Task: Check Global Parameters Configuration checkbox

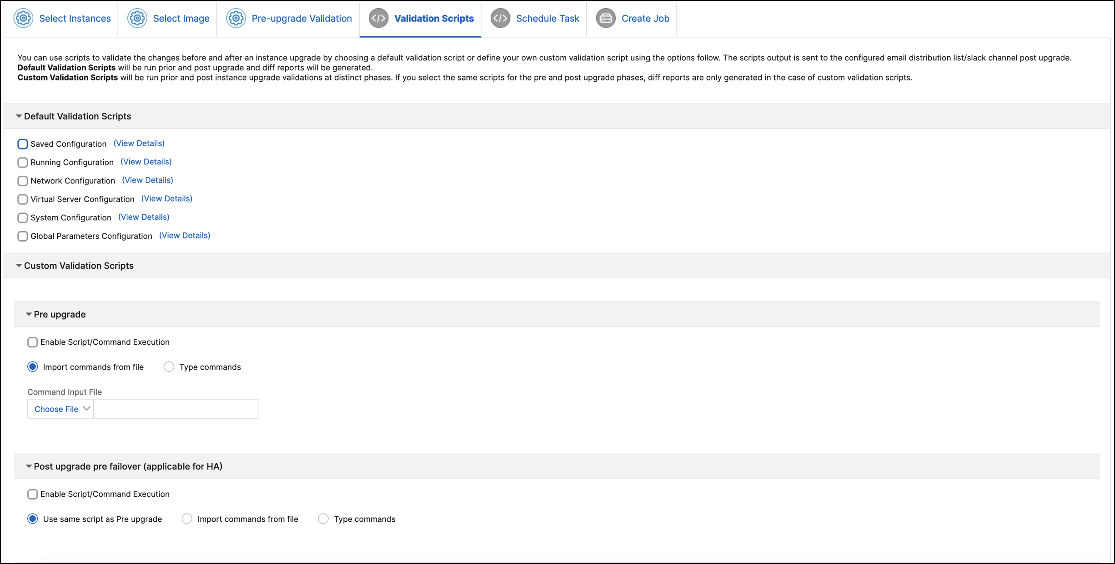Action: coord(22,236)
